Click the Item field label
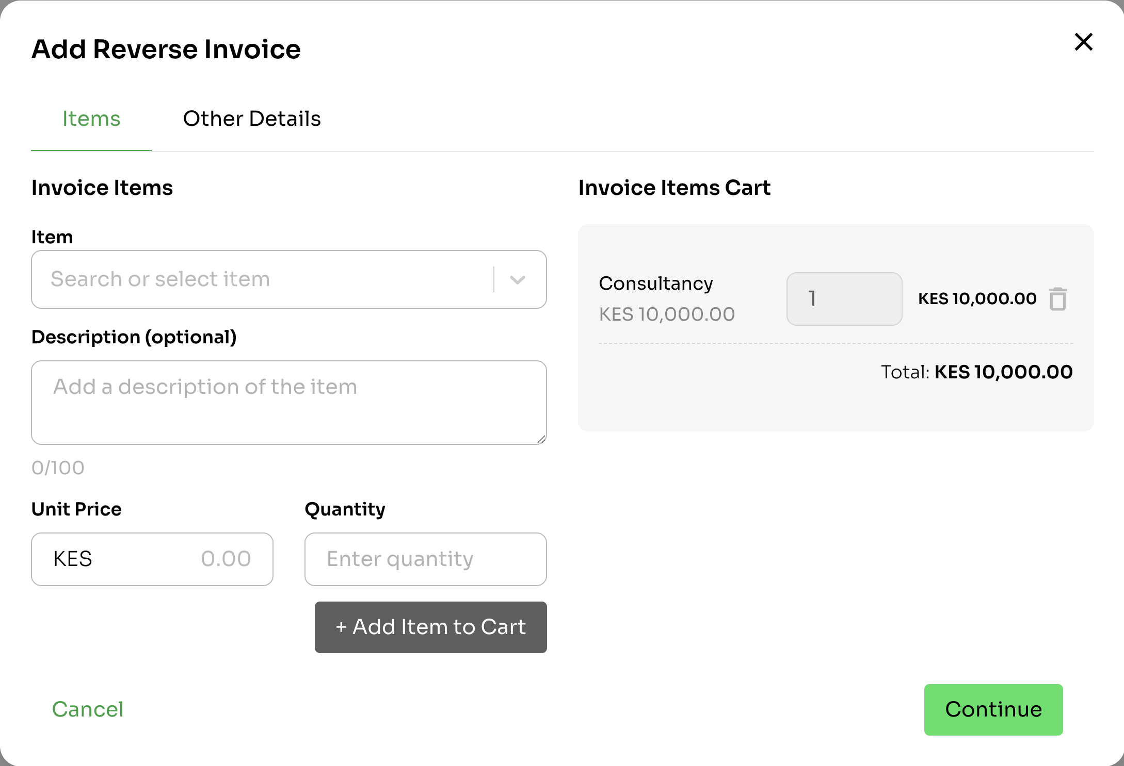This screenshot has height=766, width=1124. tap(52, 237)
